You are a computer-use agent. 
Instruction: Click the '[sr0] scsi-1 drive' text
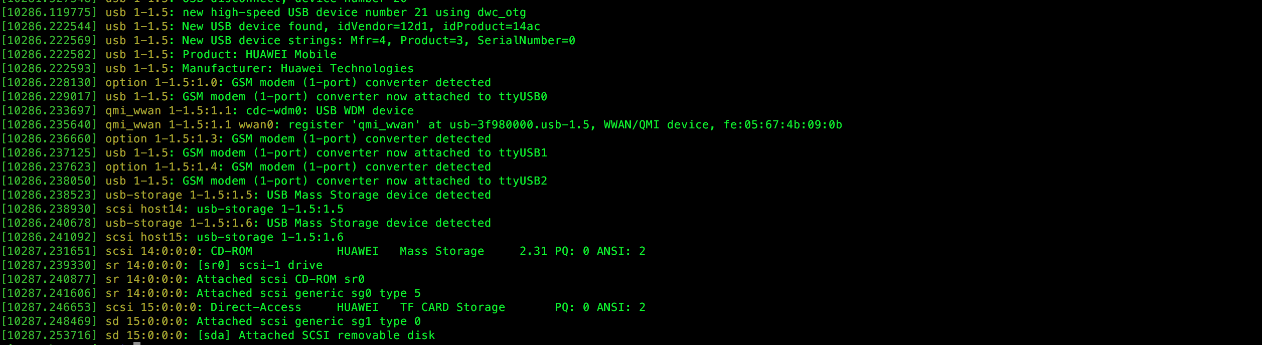(x=260, y=265)
